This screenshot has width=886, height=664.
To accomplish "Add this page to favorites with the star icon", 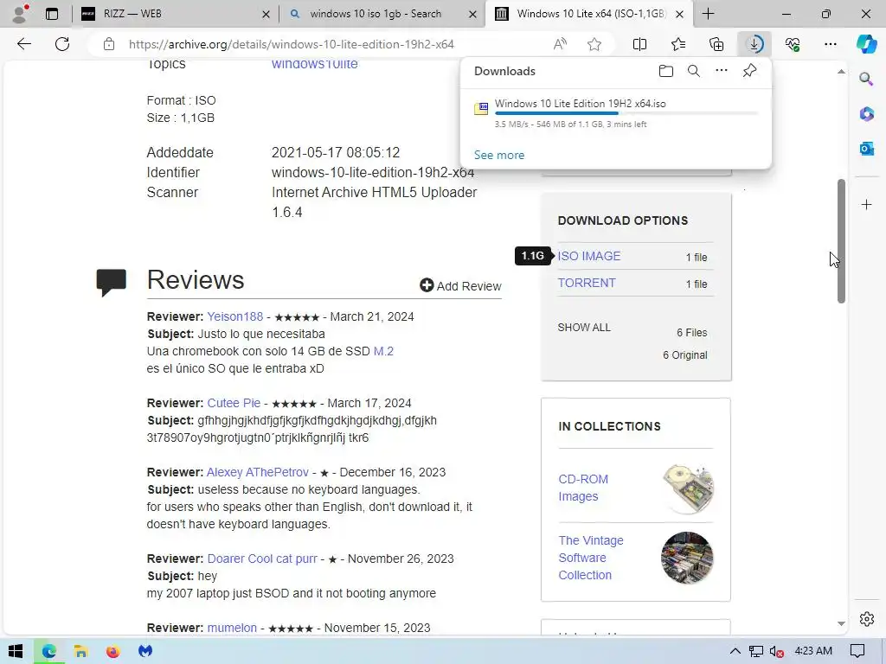I will pos(594,44).
